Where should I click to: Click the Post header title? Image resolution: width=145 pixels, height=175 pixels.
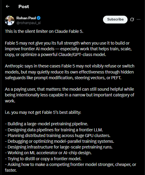pos(24,7)
